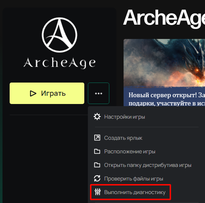This screenshot has width=205, height=203.
Task: Click sliders icon beside Выполнить диагностику
Action: pos(97,192)
